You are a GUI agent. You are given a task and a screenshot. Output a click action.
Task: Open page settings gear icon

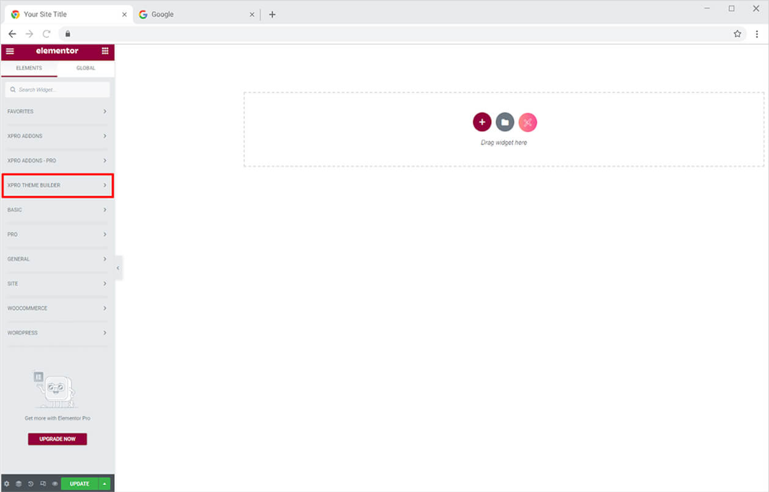point(7,483)
